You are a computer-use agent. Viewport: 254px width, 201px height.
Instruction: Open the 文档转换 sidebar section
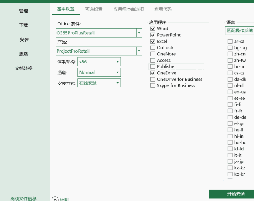(x=24, y=68)
